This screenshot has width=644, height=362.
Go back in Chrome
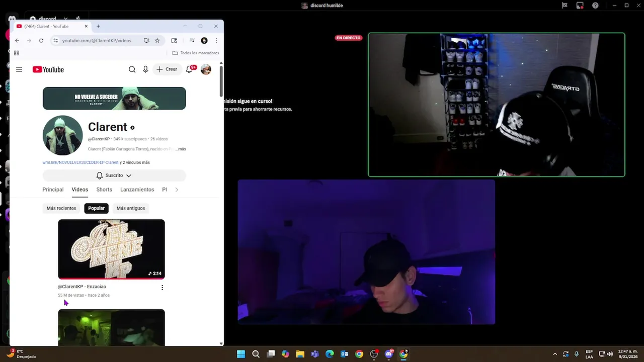pyautogui.click(x=17, y=41)
